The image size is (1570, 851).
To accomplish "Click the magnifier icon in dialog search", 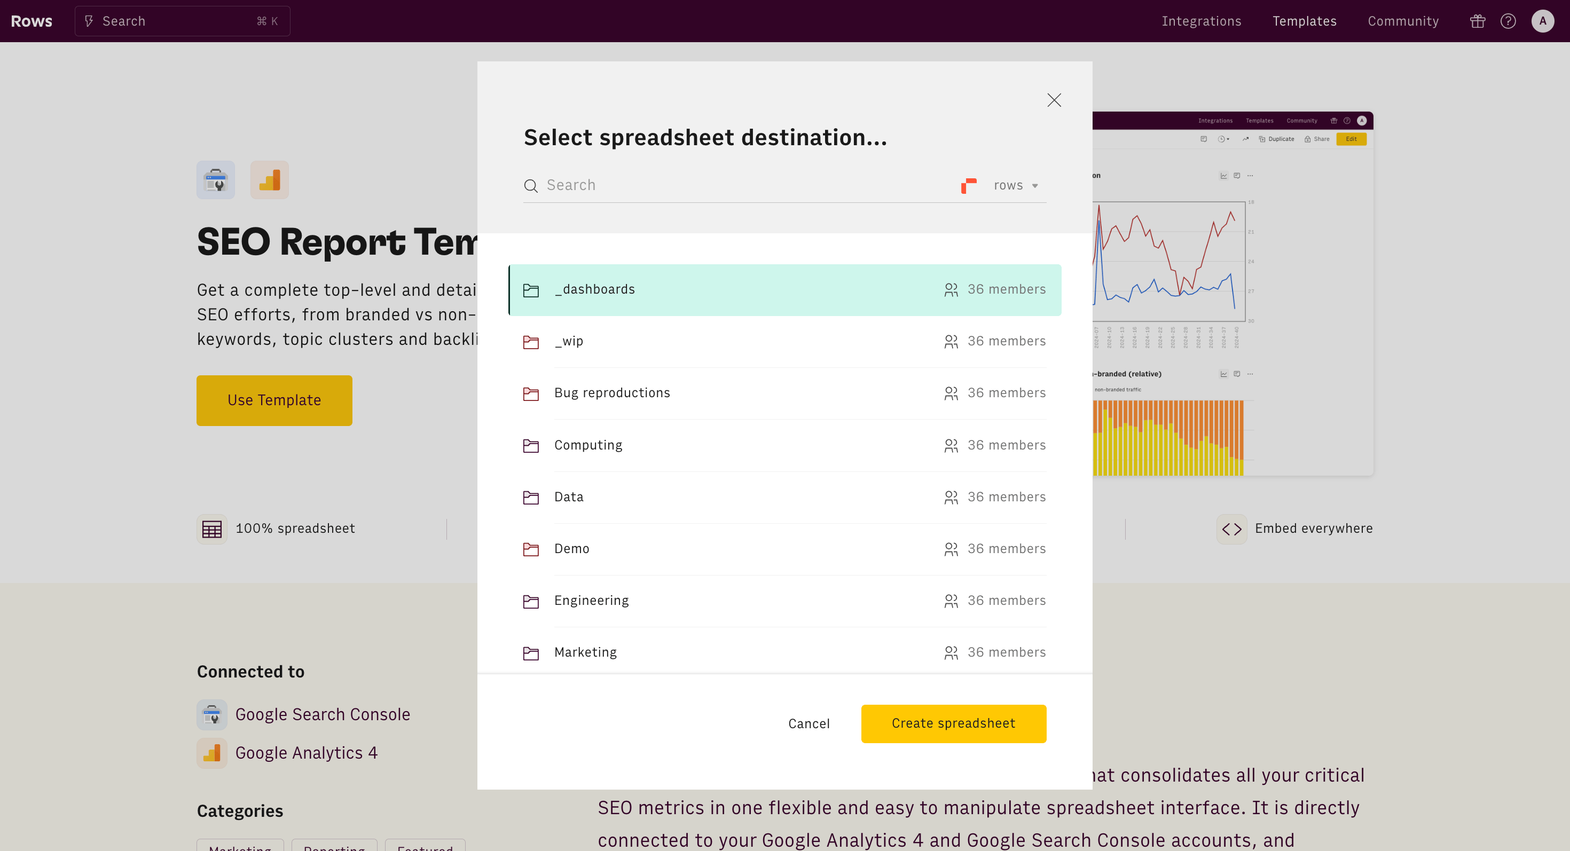I will (x=531, y=186).
